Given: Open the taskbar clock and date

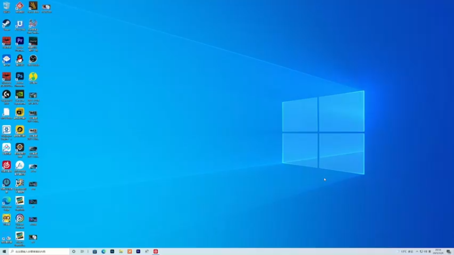Looking at the screenshot, I should 438,252.
